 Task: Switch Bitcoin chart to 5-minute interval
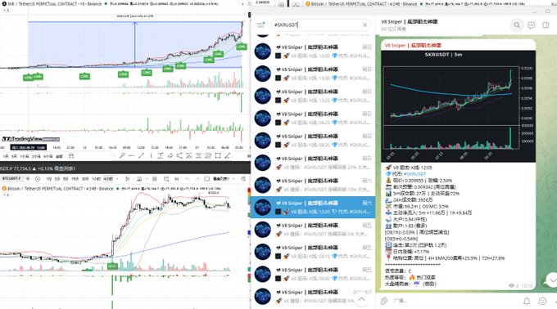pos(66,178)
